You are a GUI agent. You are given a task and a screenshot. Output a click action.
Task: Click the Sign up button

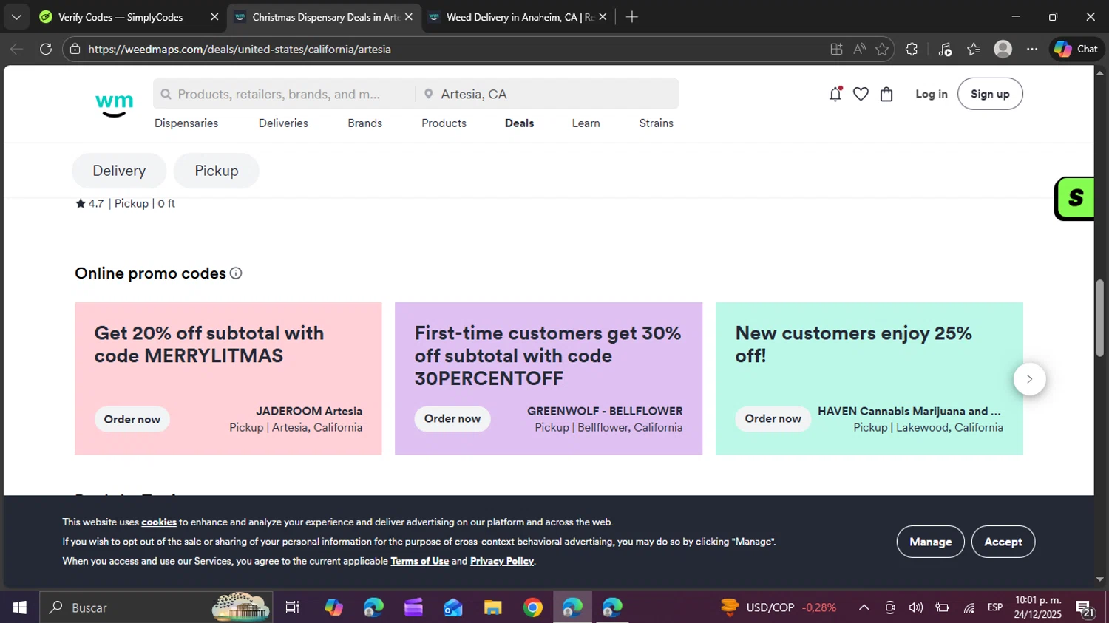[990, 94]
